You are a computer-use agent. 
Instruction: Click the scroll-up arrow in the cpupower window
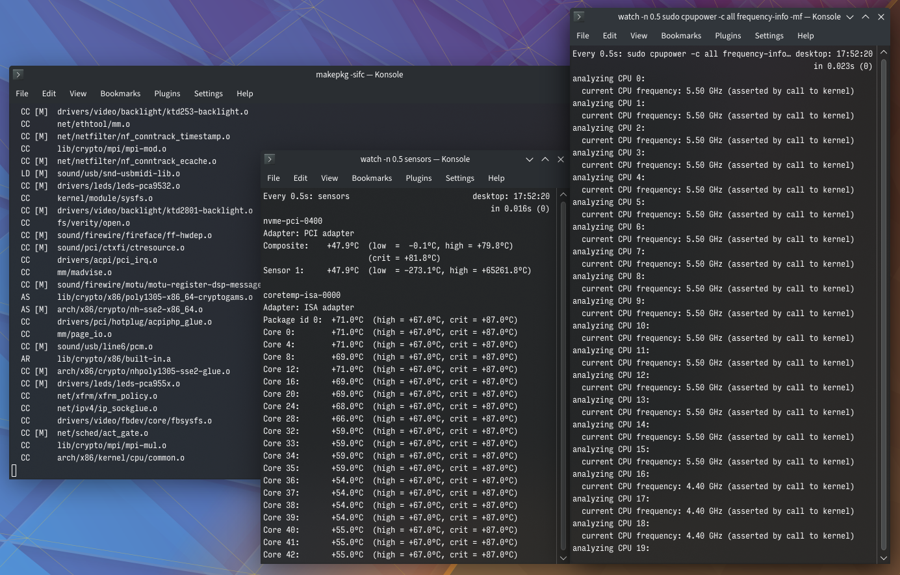884,53
